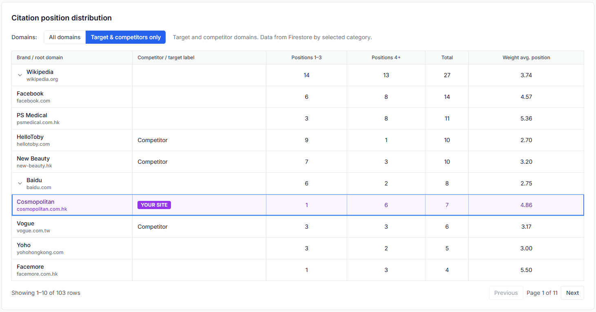Sort by Positions 1–3 column header
Image resolution: width=596 pixels, height=312 pixels.
306,58
